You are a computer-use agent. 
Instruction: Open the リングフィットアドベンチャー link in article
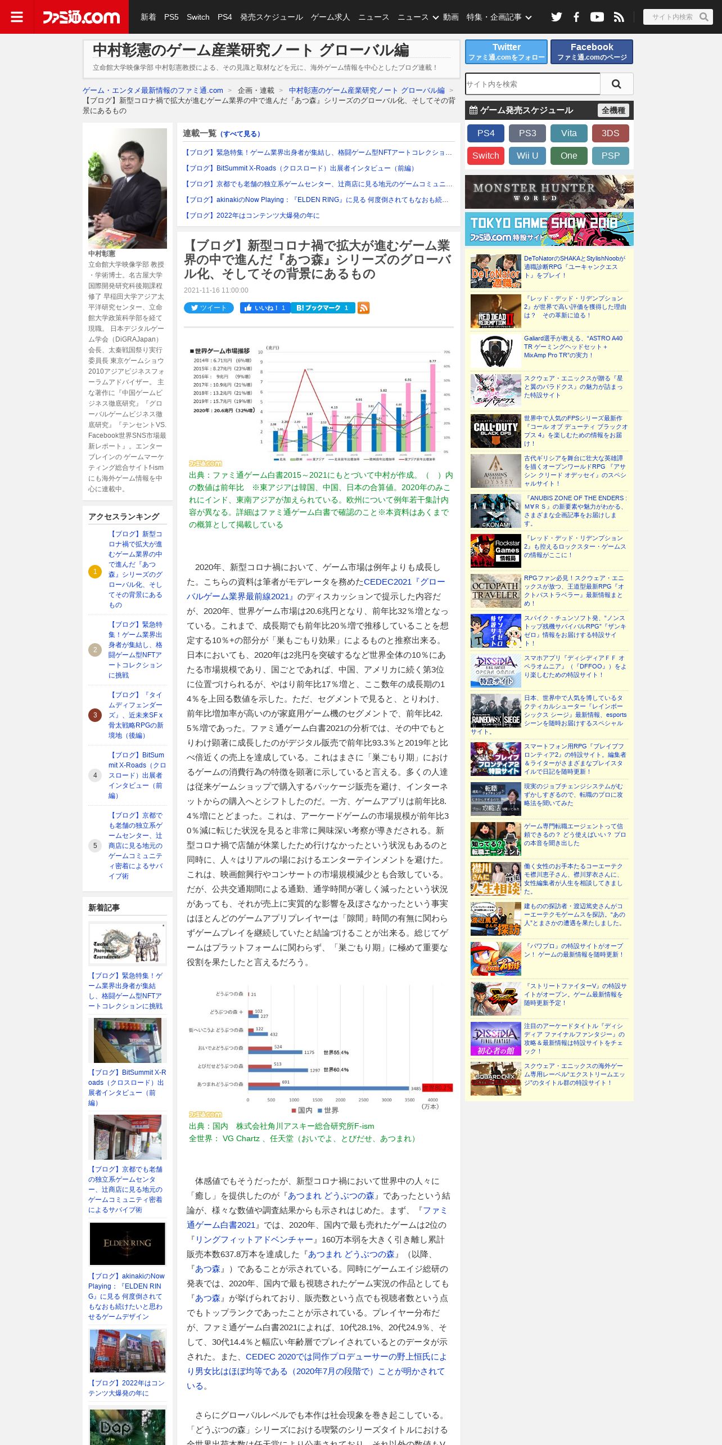pos(253,1240)
